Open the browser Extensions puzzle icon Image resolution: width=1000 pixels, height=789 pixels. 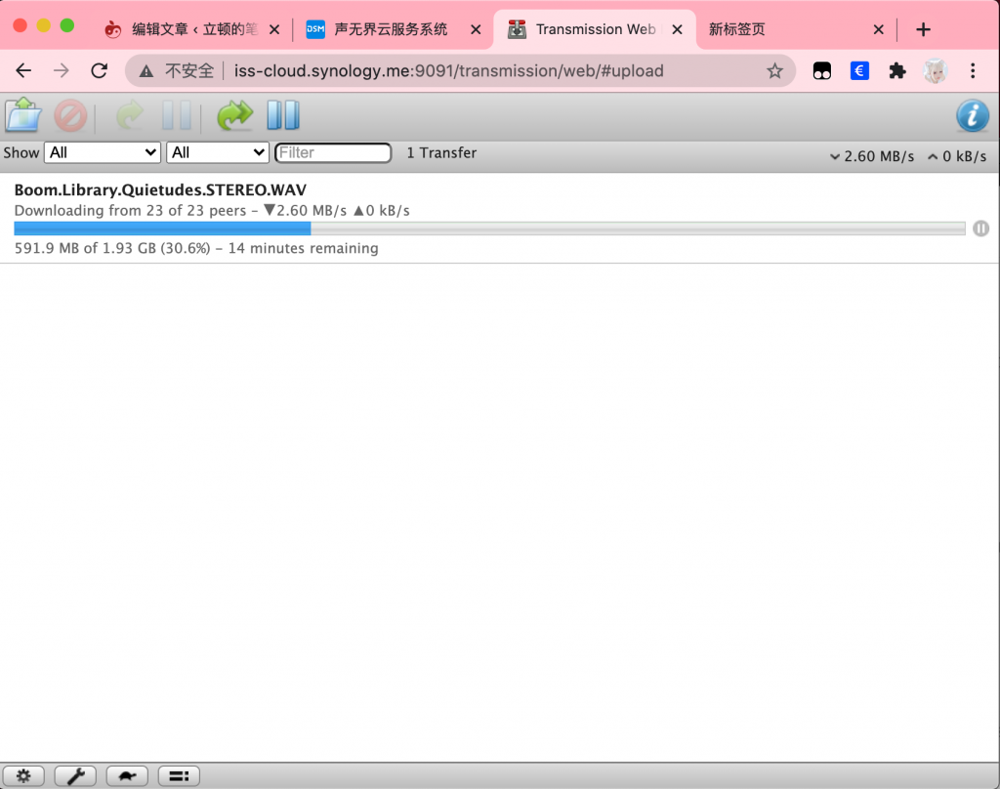[x=896, y=70]
